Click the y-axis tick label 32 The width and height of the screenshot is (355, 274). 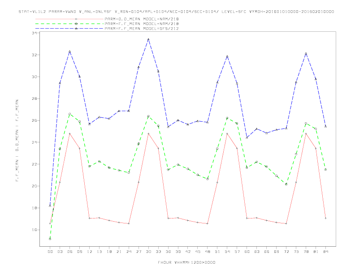pyautogui.click(x=34, y=55)
